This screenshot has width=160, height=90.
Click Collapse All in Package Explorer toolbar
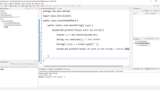tap(26, 8)
